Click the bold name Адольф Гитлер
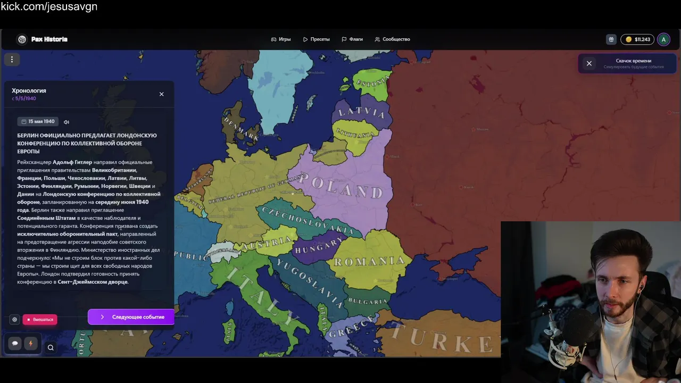The width and height of the screenshot is (681, 383). tap(72, 162)
